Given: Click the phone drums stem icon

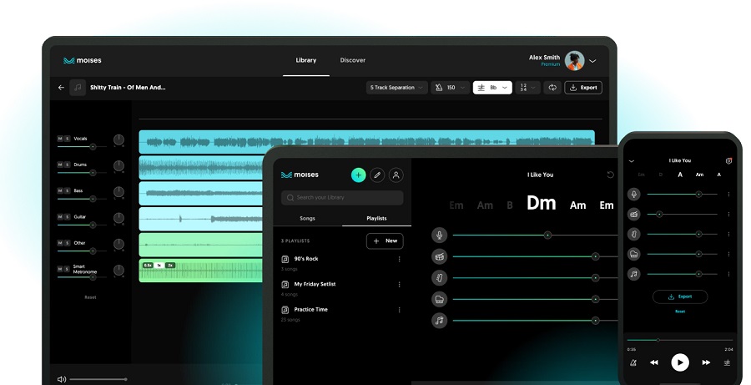Looking at the screenshot, I should tap(634, 215).
